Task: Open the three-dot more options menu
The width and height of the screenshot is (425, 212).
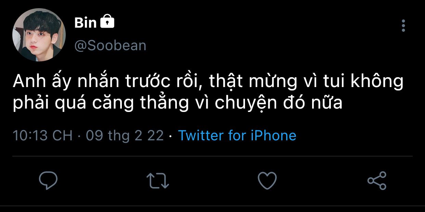Action: click(403, 26)
